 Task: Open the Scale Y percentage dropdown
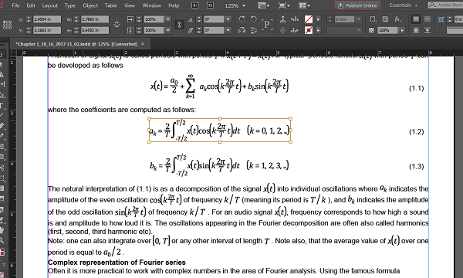[x=167, y=30]
